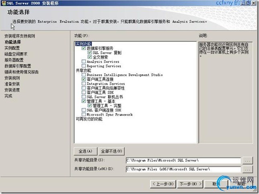259x194 pixels.
Task: Select 功能选择 step in sidebar
Action: coord(13,42)
